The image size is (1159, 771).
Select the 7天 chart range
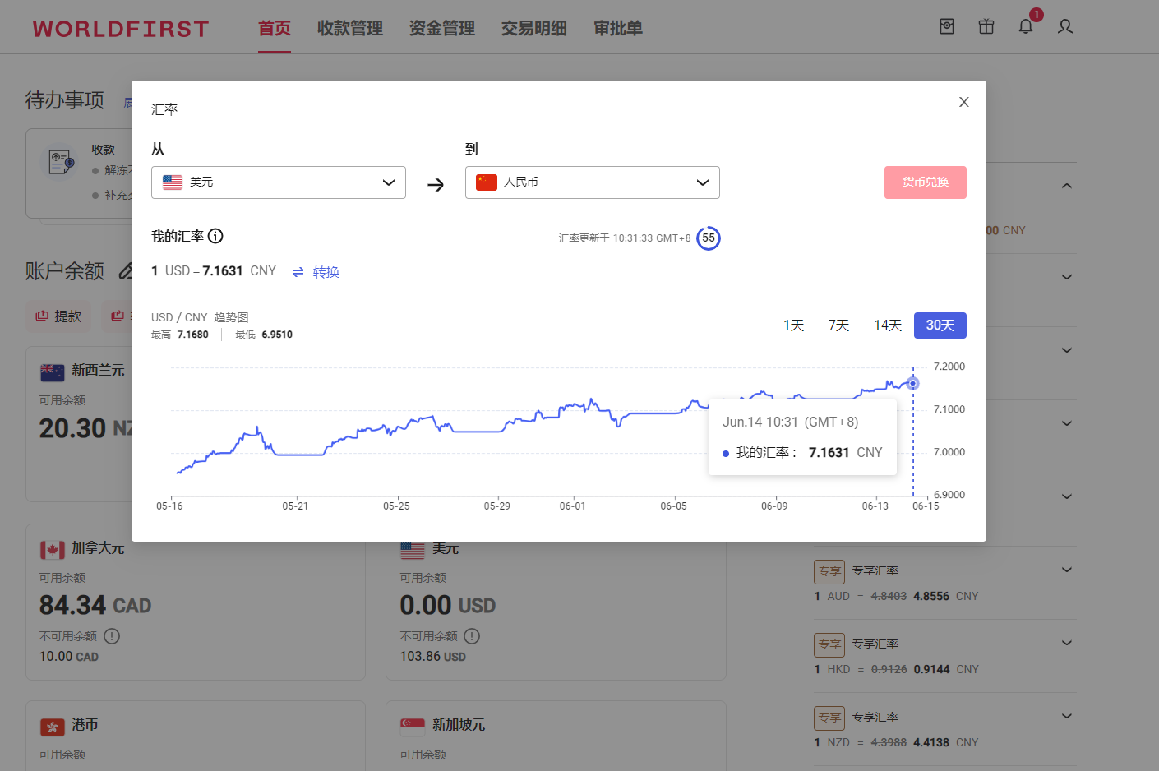[x=838, y=325]
